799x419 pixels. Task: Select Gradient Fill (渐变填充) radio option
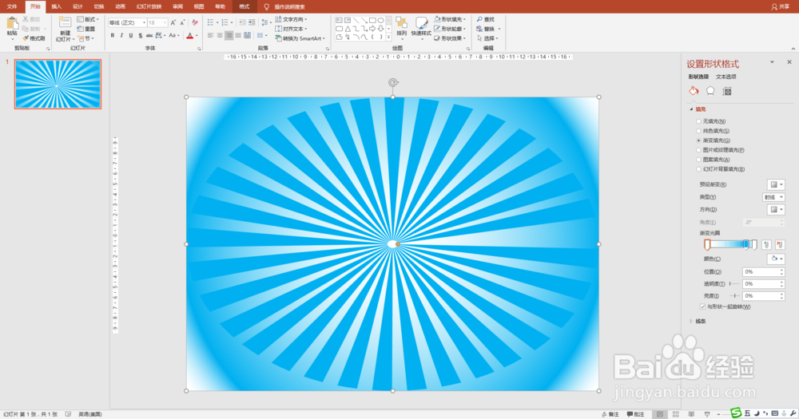[x=698, y=140]
